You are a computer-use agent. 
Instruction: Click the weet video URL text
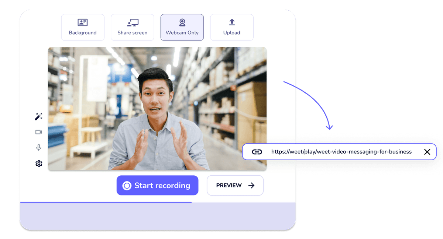pyautogui.click(x=341, y=152)
